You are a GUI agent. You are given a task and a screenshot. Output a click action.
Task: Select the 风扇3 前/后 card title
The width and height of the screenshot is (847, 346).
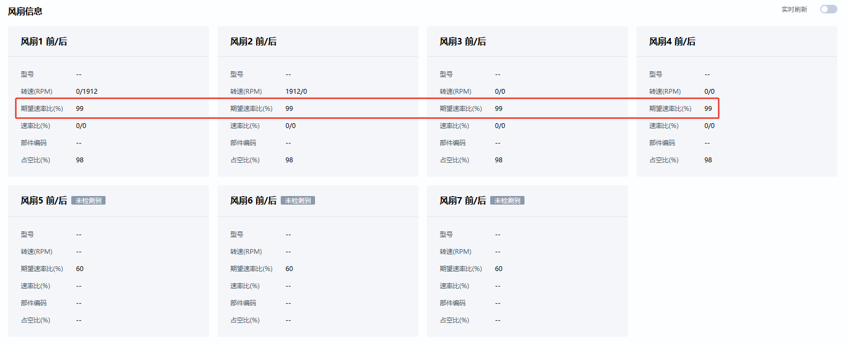(x=463, y=41)
